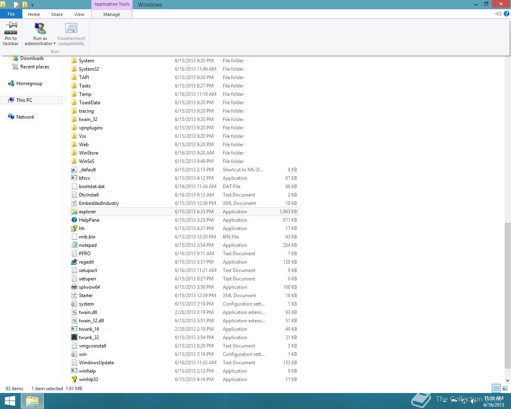
Task: Open the volume tray icon
Action: [x=473, y=401]
